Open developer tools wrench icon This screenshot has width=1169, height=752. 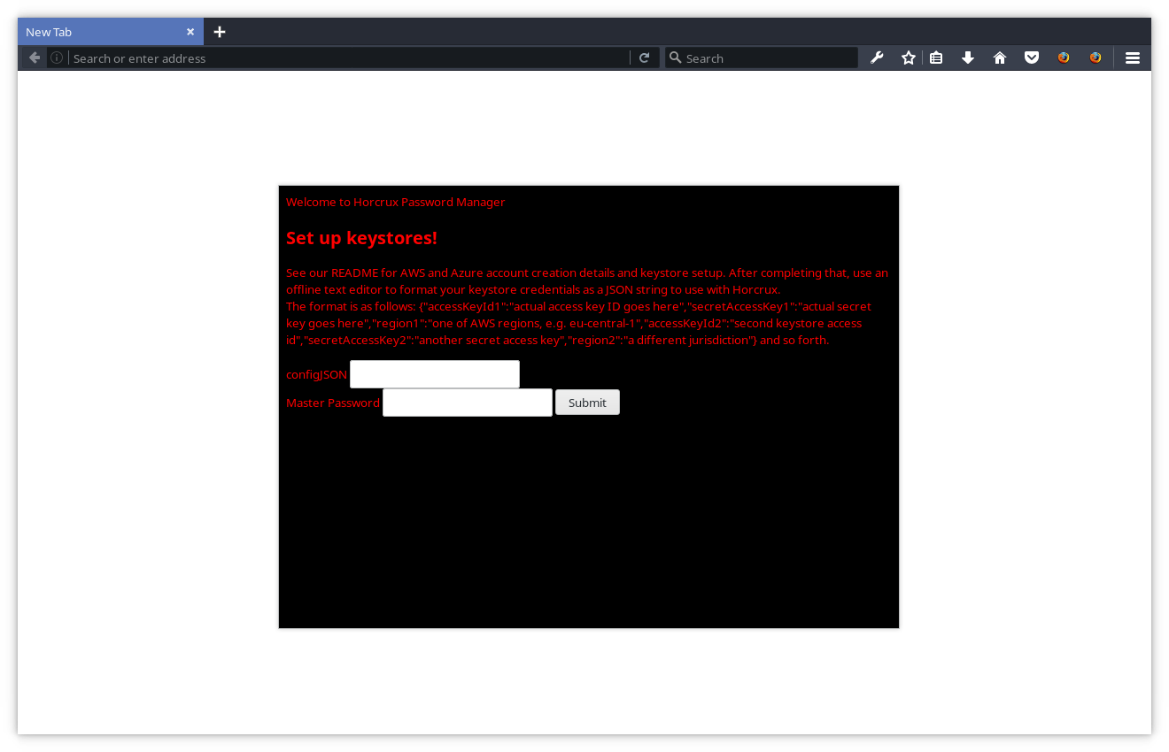[877, 58]
